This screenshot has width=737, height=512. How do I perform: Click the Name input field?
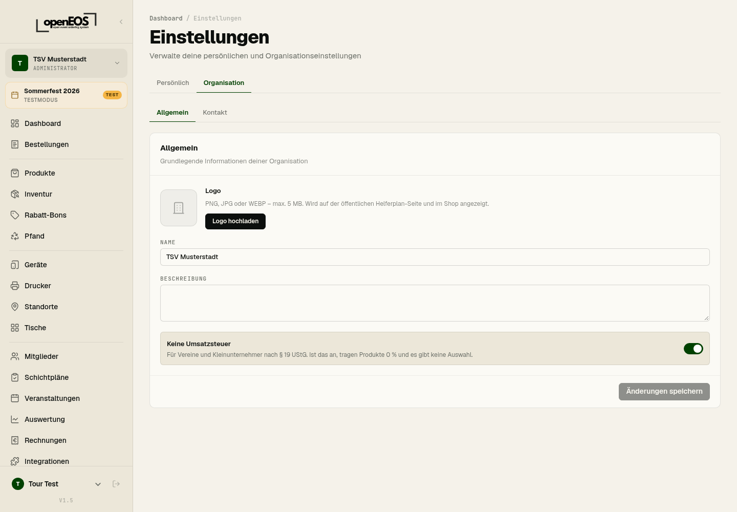435,257
